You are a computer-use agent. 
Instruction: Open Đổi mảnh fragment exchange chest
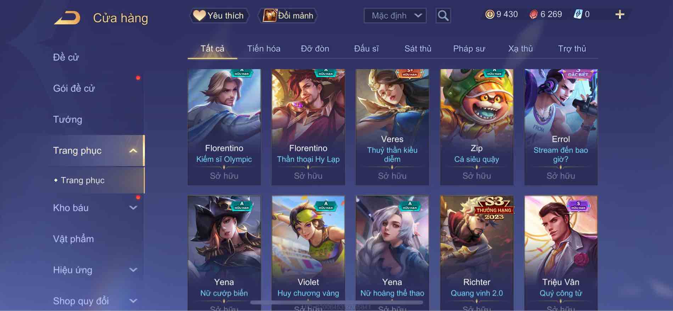(x=288, y=16)
